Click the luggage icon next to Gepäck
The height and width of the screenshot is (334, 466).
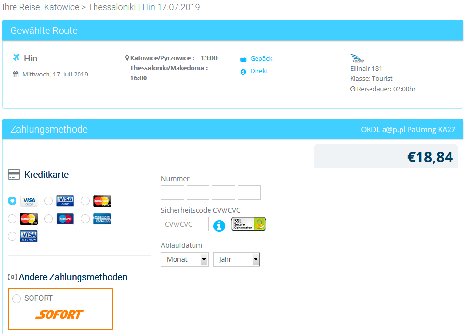tap(243, 60)
